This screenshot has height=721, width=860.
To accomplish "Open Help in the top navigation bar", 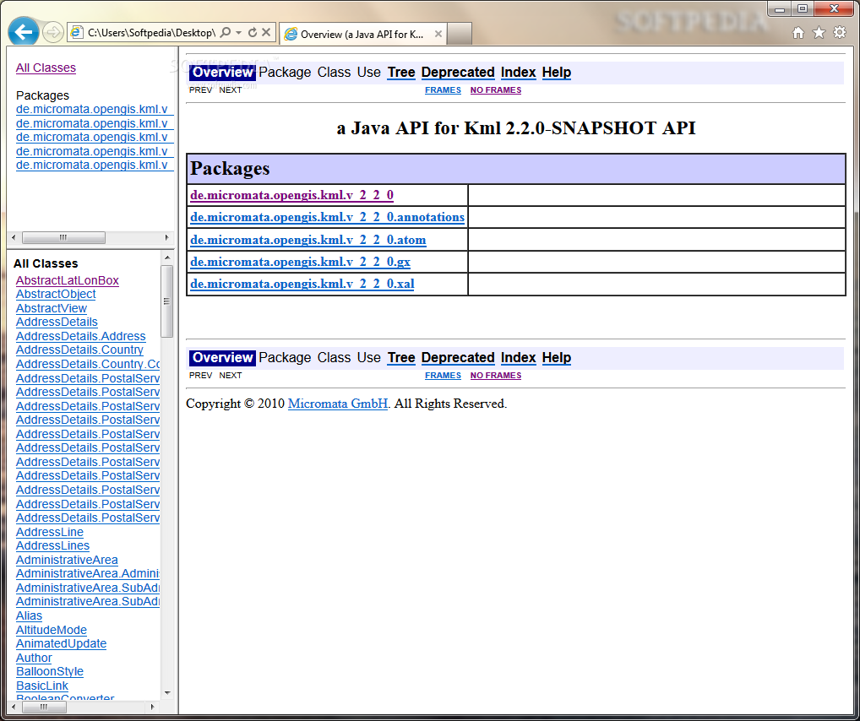I will 557,73.
